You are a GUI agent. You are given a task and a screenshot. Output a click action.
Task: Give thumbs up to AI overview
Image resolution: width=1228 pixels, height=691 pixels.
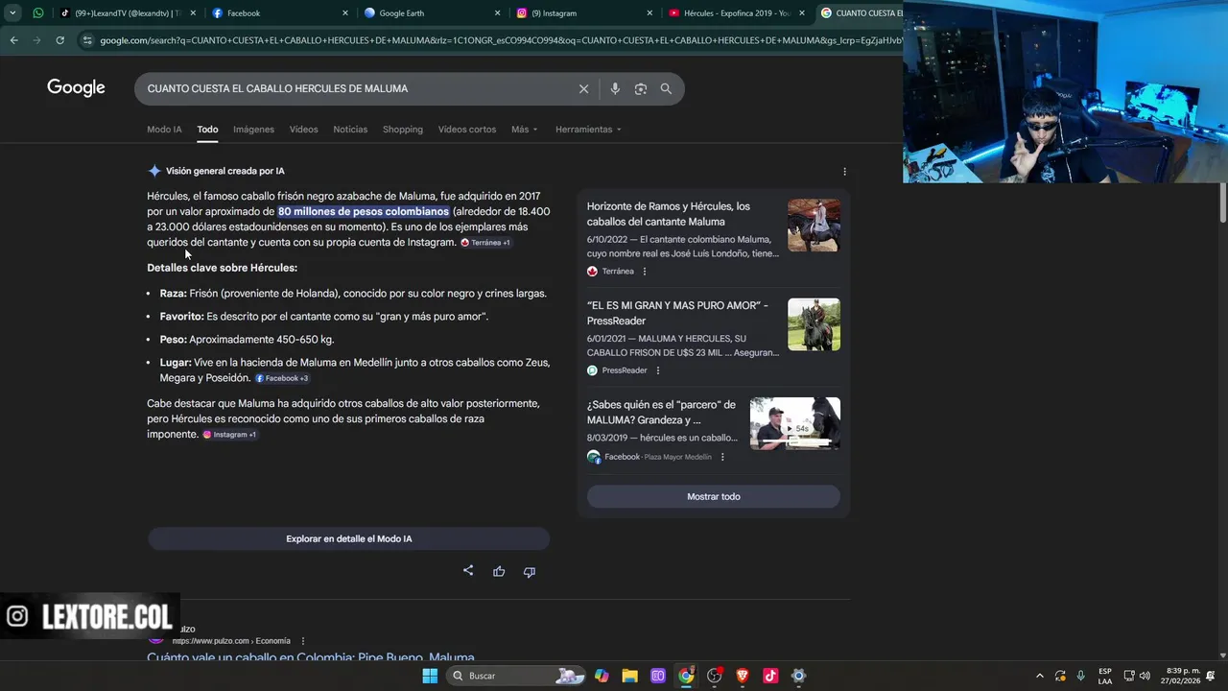point(499,571)
